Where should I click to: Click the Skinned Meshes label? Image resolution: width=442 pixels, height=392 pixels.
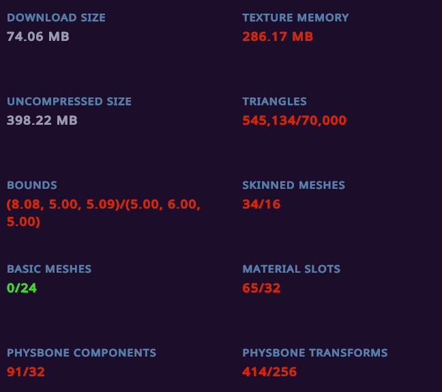293,185
